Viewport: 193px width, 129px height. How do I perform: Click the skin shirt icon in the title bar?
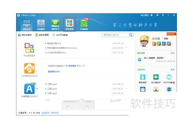(x=157, y=15)
